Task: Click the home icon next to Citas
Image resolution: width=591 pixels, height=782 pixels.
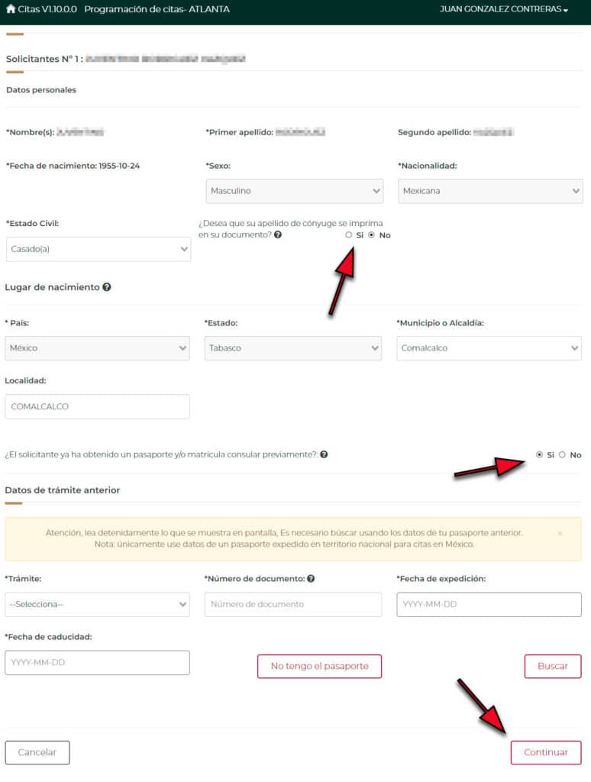Action: coord(11,9)
